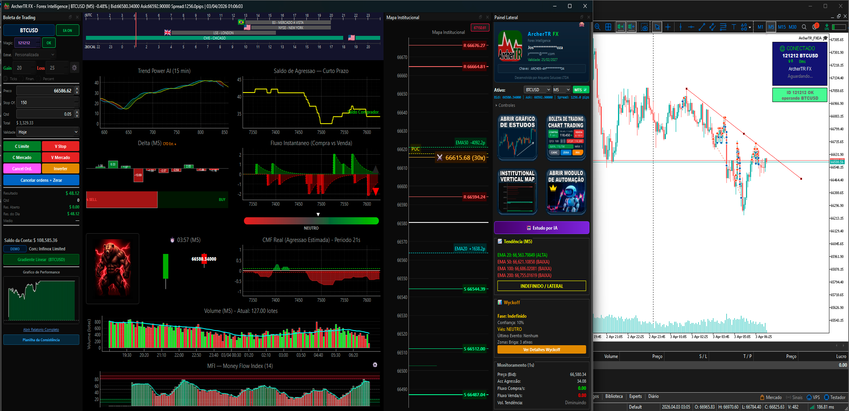This screenshot has width=849, height=411.
Task: Click the gear icon beside Loss field
Action: pos(74,68)
